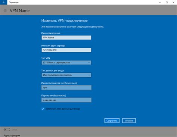Maximize the Параметры window
The height and width of the screenshot is (137, 177).
[167, 2]
